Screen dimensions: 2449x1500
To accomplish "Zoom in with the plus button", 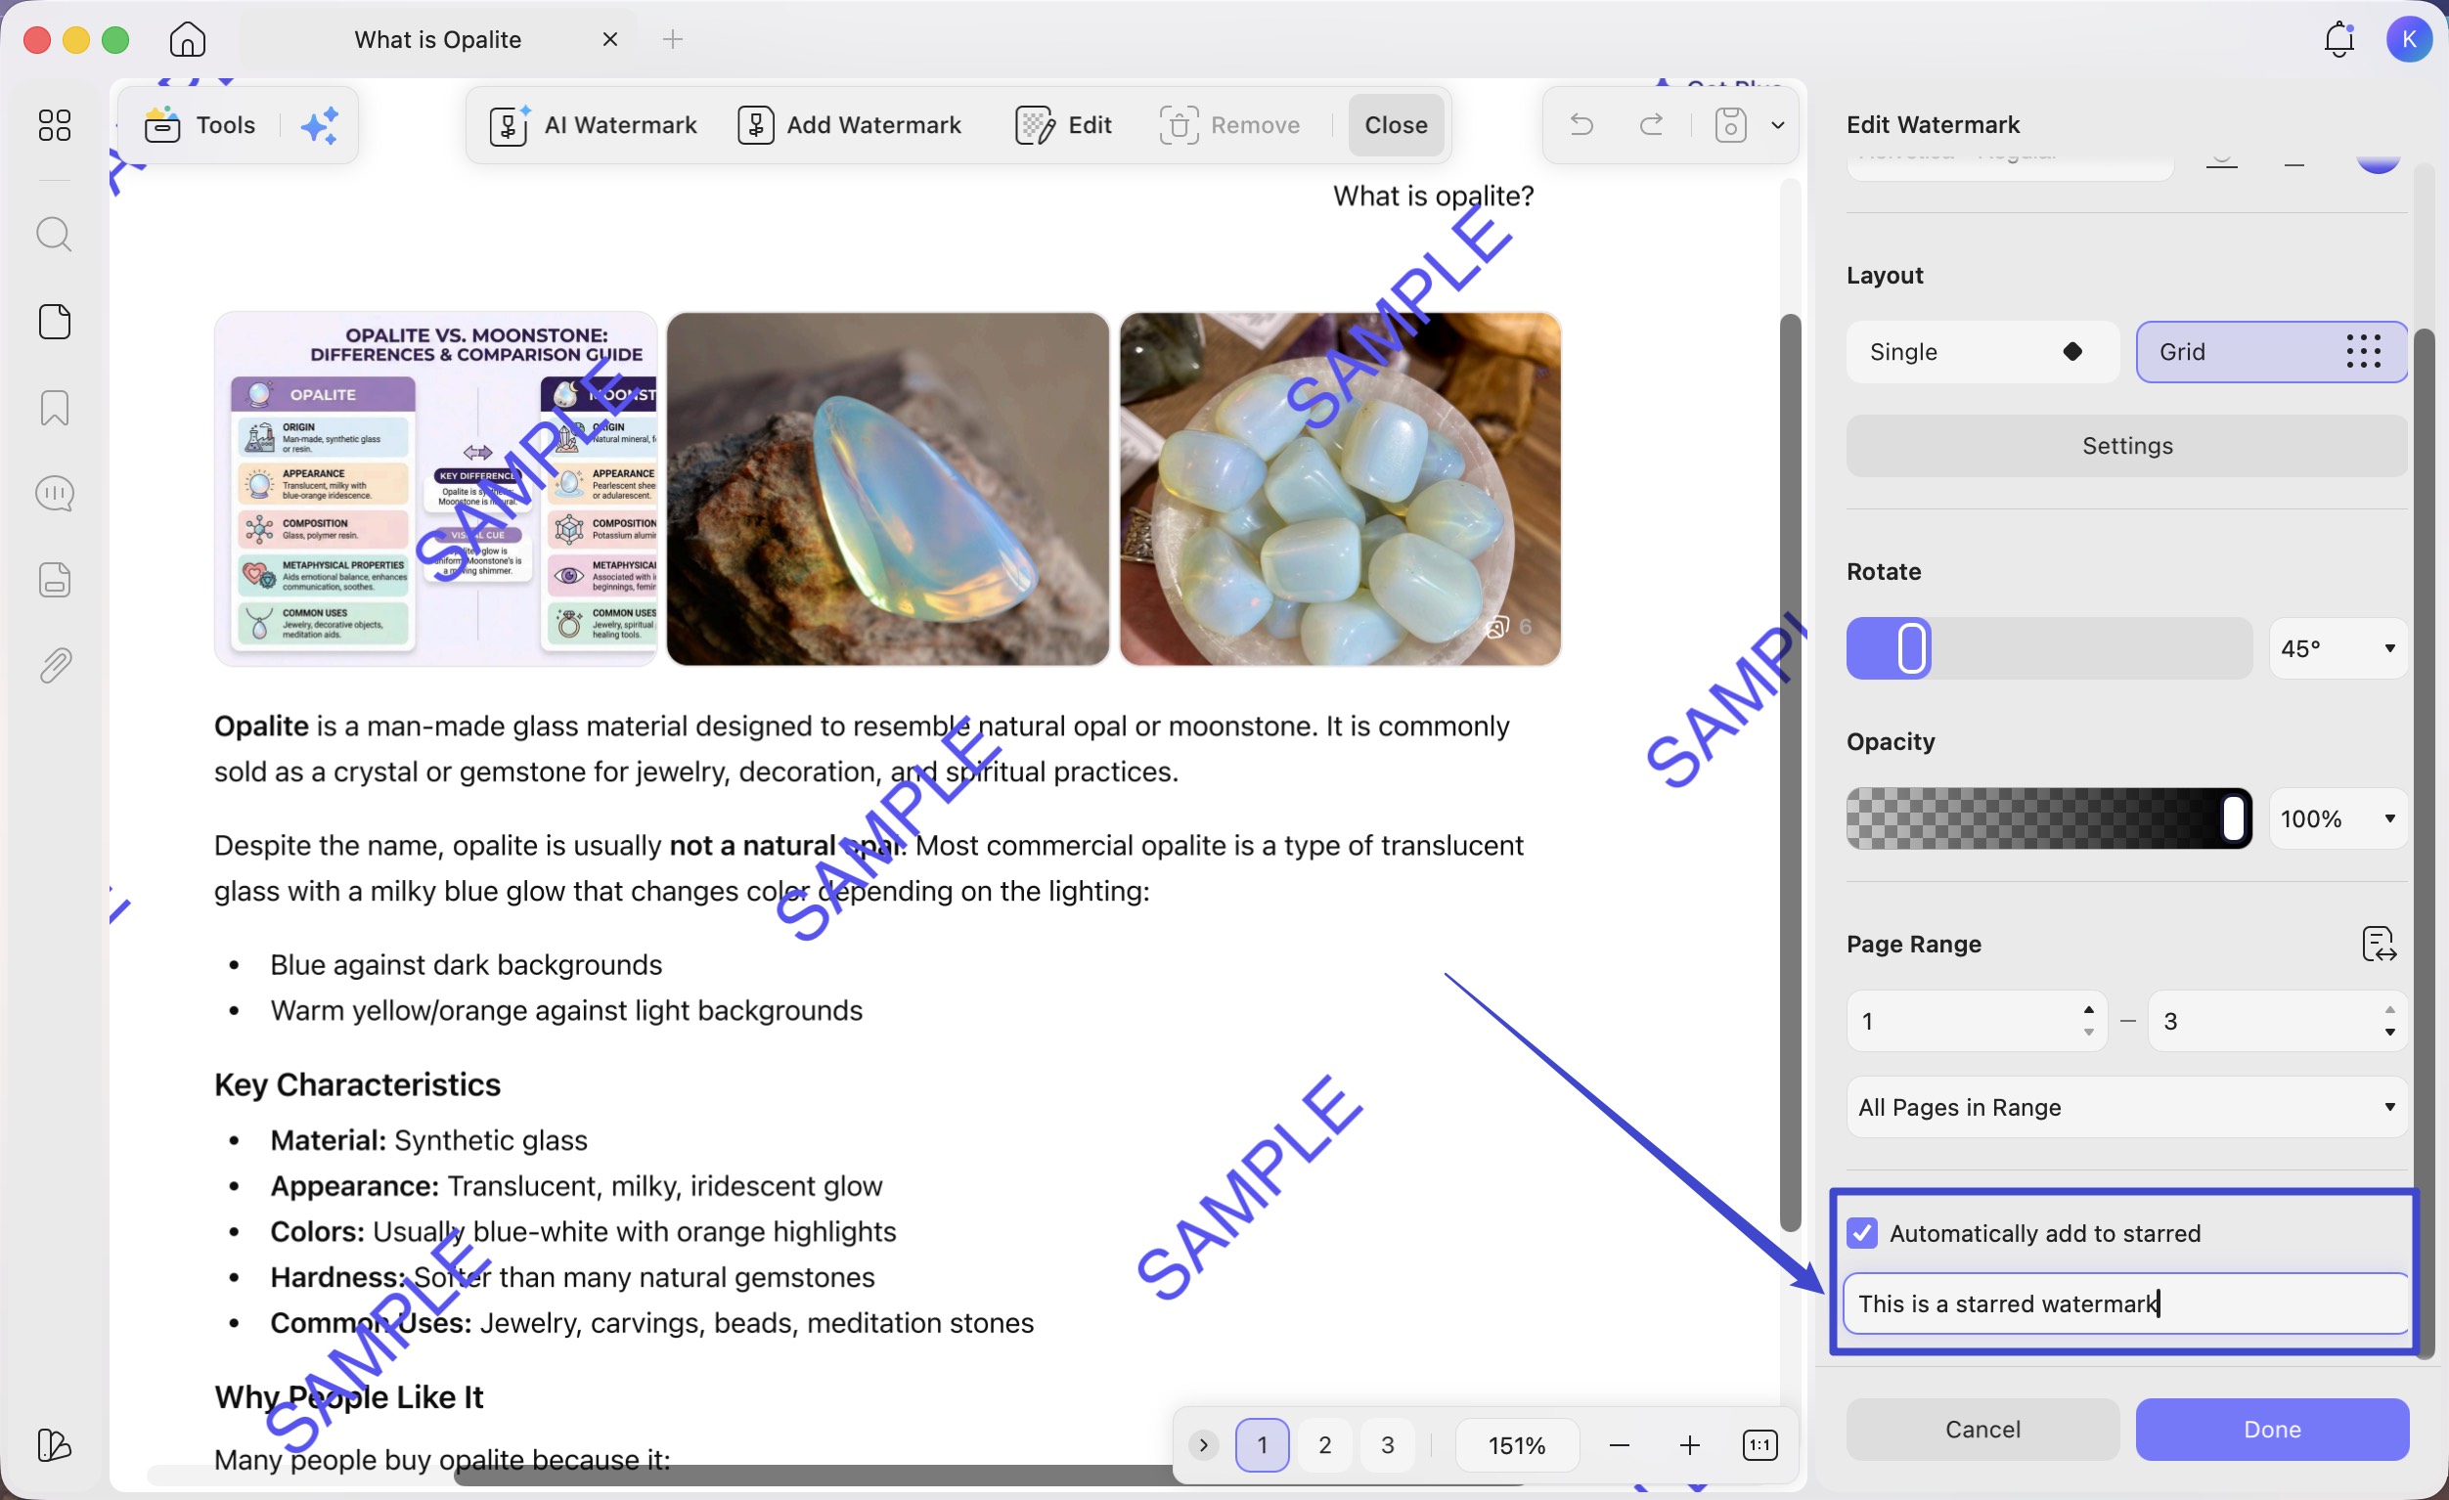I will coord(1690,1445).
